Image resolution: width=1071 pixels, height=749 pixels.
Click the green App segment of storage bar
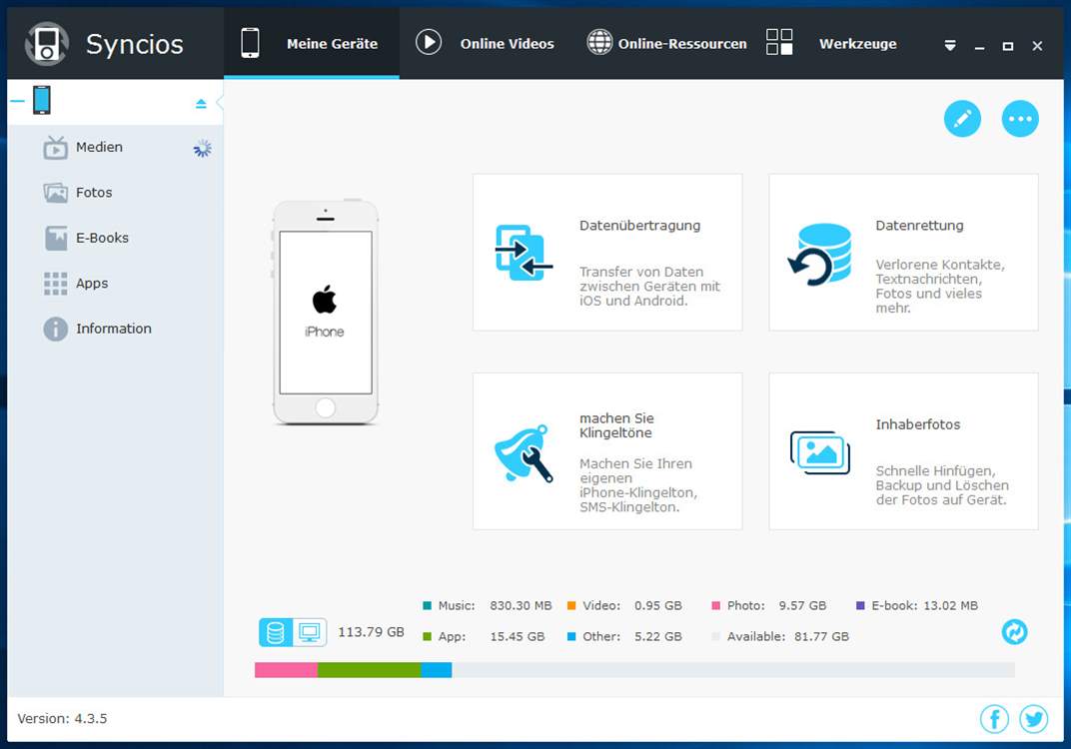pyautogui.click(x=370, y=670)
